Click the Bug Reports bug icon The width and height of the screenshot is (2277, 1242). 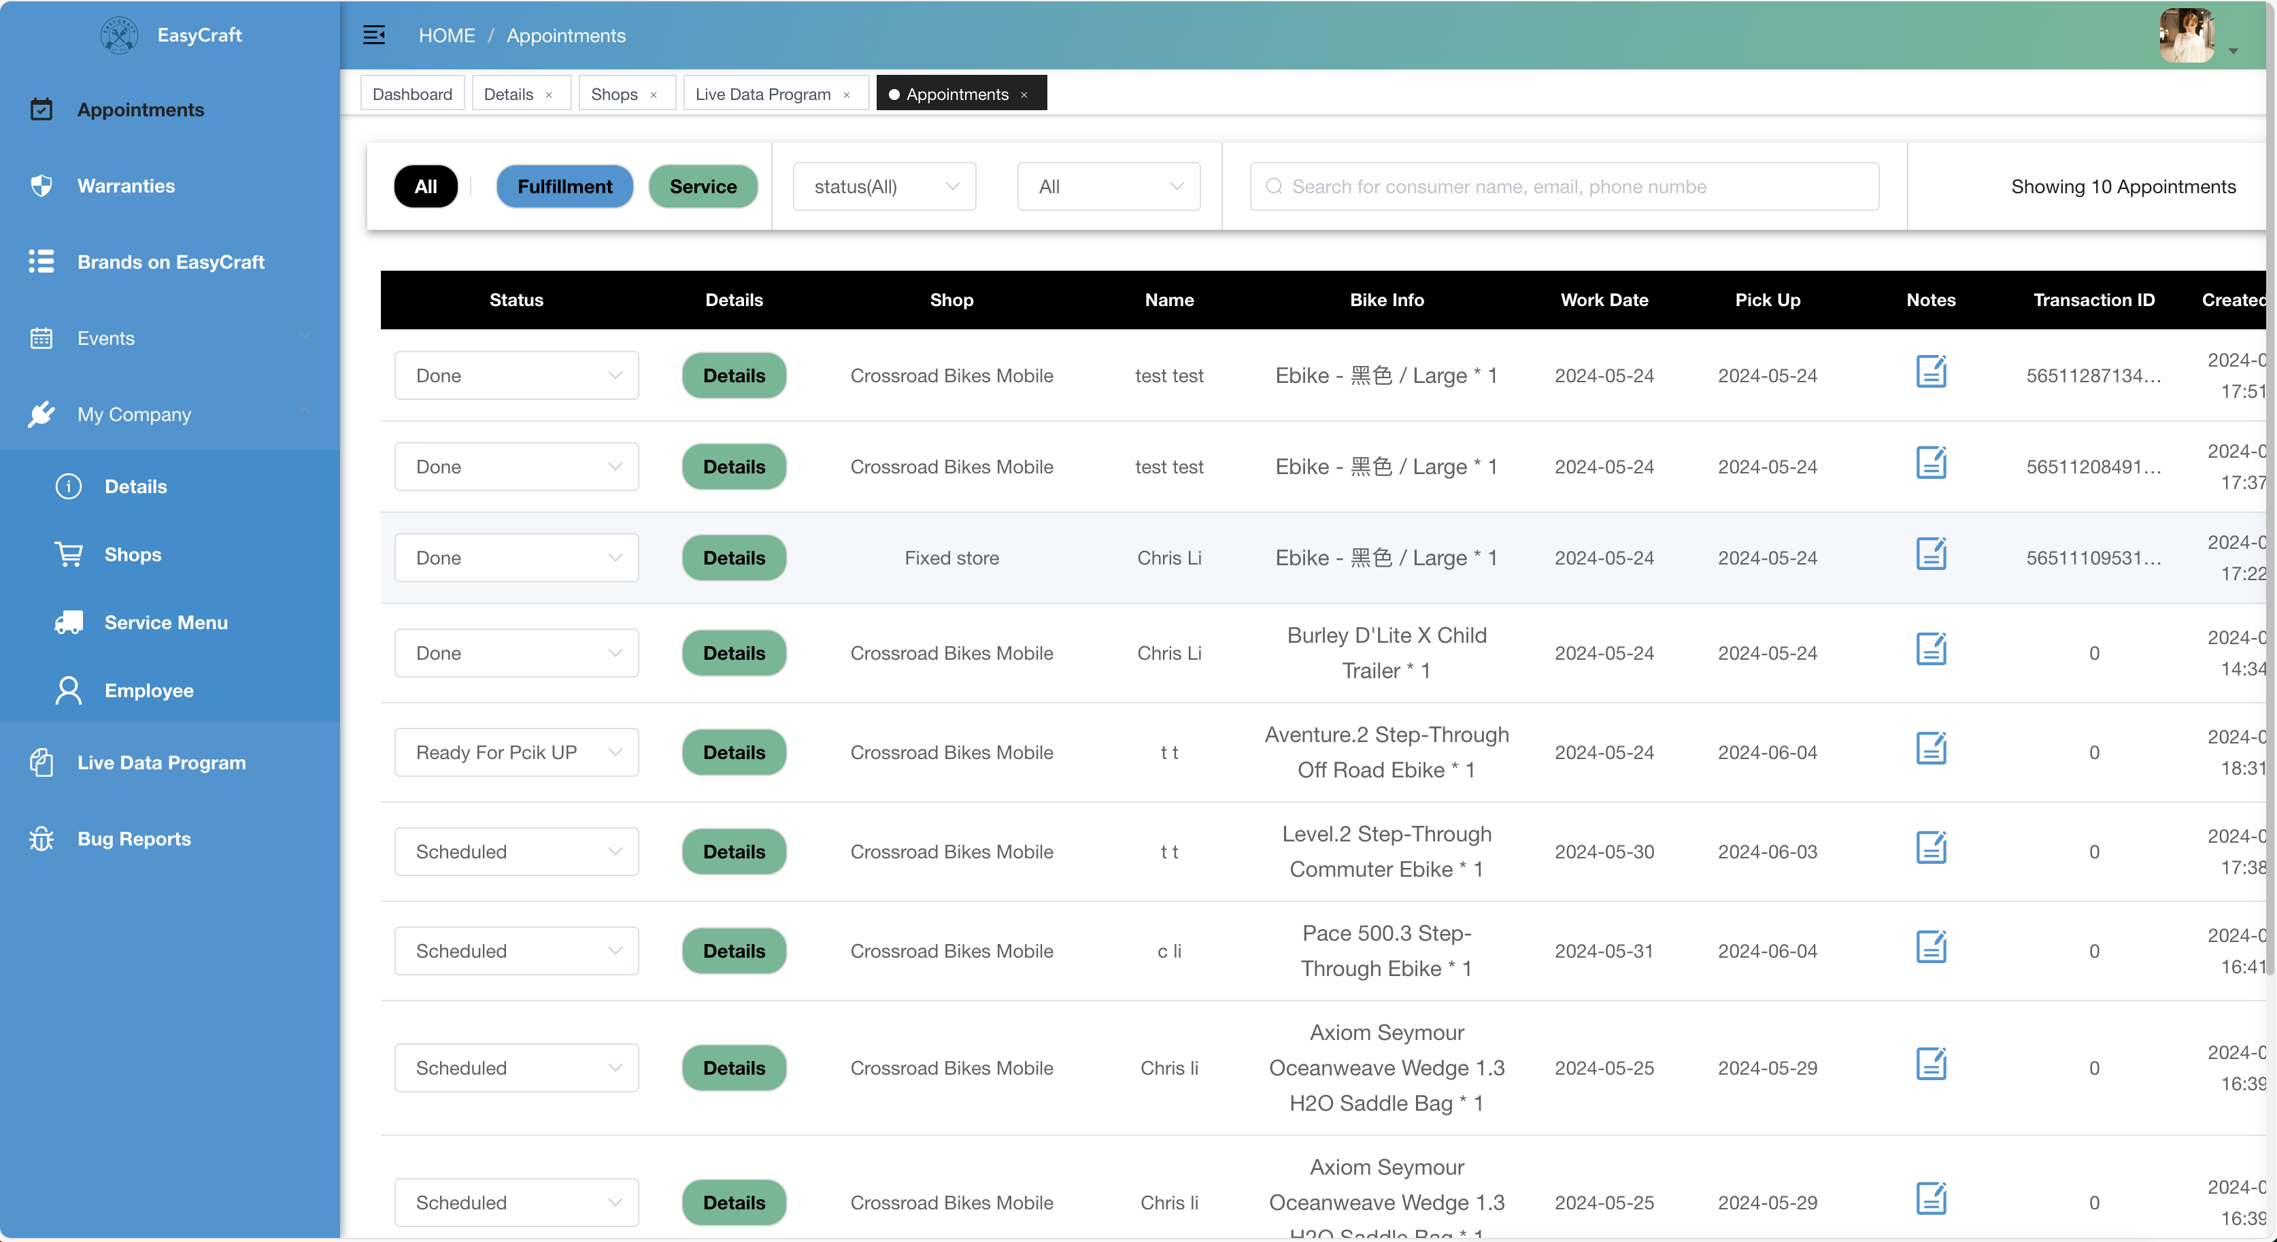(x=41, y=838)
